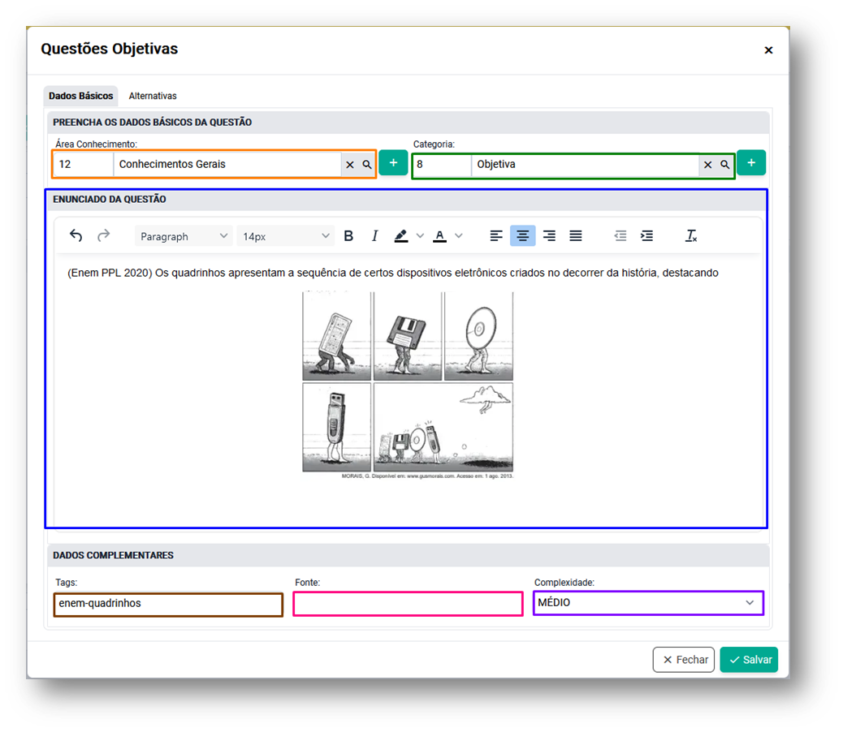
Task: Apply text color with the A icon
Action: (440, 236)
